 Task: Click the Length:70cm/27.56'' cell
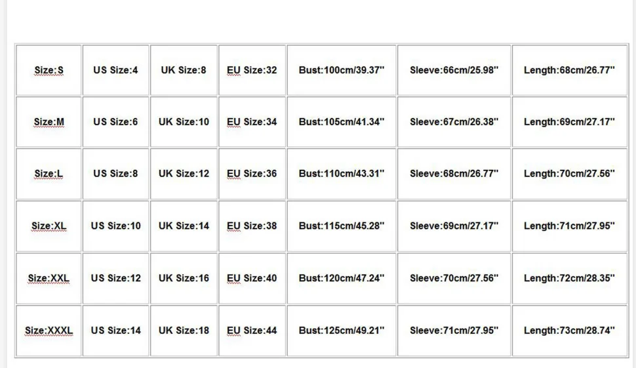click(570, 174)
